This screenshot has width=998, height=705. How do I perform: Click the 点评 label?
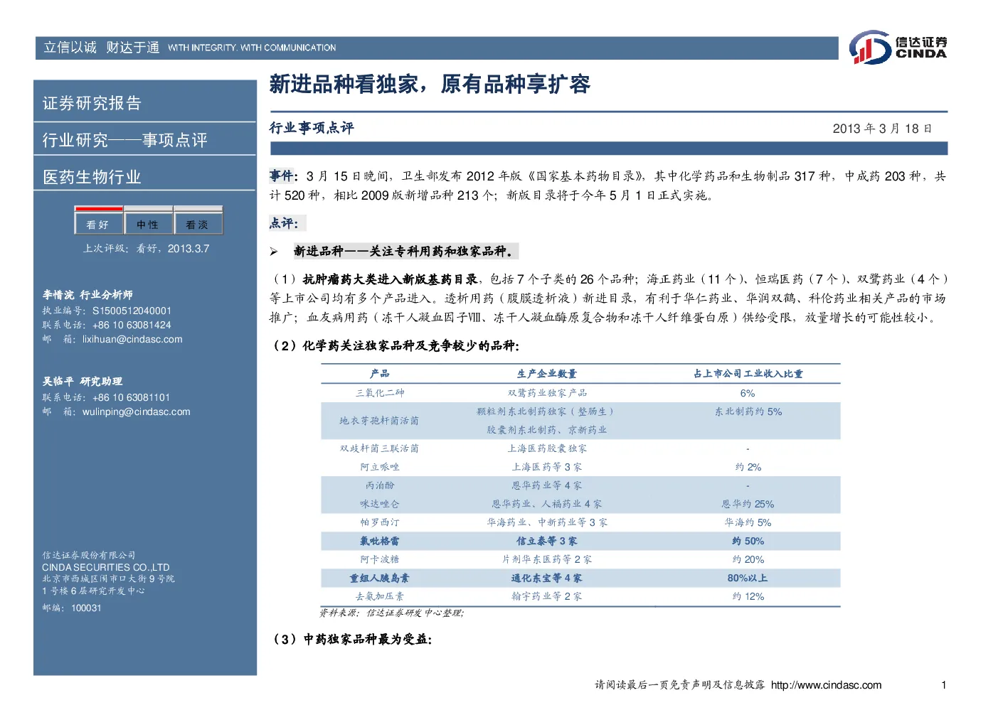pyautogui.click(x=284, y=223)
